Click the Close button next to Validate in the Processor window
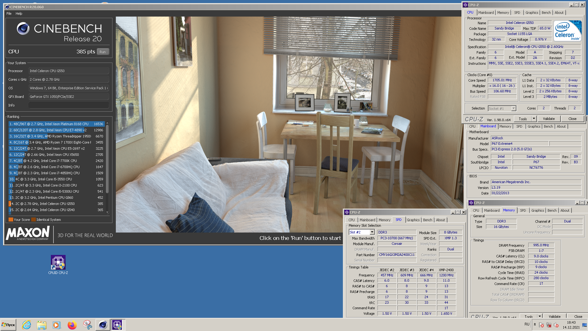The height and width of the screenshot is (331, 588). (572, 119)
